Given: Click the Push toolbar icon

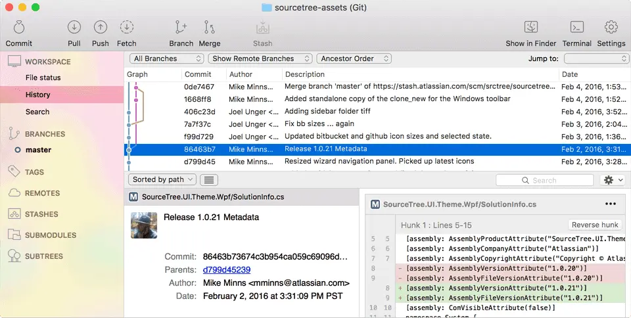Looking at the screenshot, I should pyautogui.click(x=100, y=28).
